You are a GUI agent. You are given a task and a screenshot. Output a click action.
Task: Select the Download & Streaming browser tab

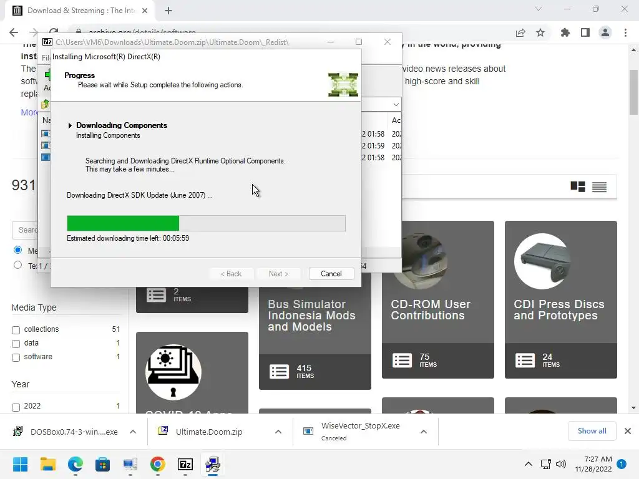80,11
